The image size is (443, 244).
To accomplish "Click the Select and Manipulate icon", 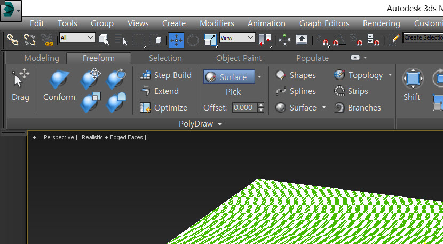I will coord(284,40).
